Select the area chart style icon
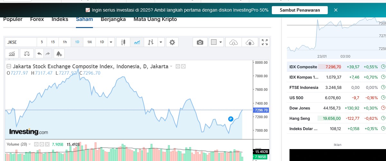Image resolution: width=386 pixels, height=161 pixels. coord(137,42)
